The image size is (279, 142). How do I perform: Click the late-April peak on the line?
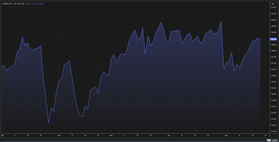click(x=221, y=21)
